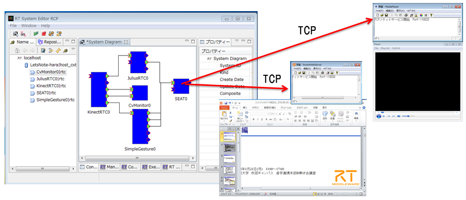Open the PlayList menu in Player
Screen dimensions: 466x200
tap(385, 48)
